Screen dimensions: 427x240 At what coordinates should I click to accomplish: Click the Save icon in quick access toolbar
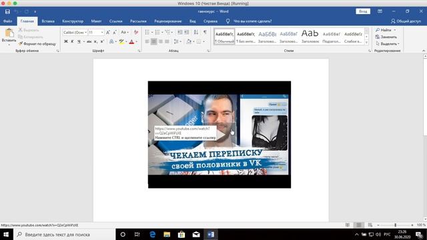7,11
